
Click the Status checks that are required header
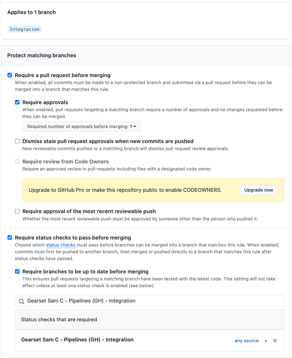click(x=59, y=320)
